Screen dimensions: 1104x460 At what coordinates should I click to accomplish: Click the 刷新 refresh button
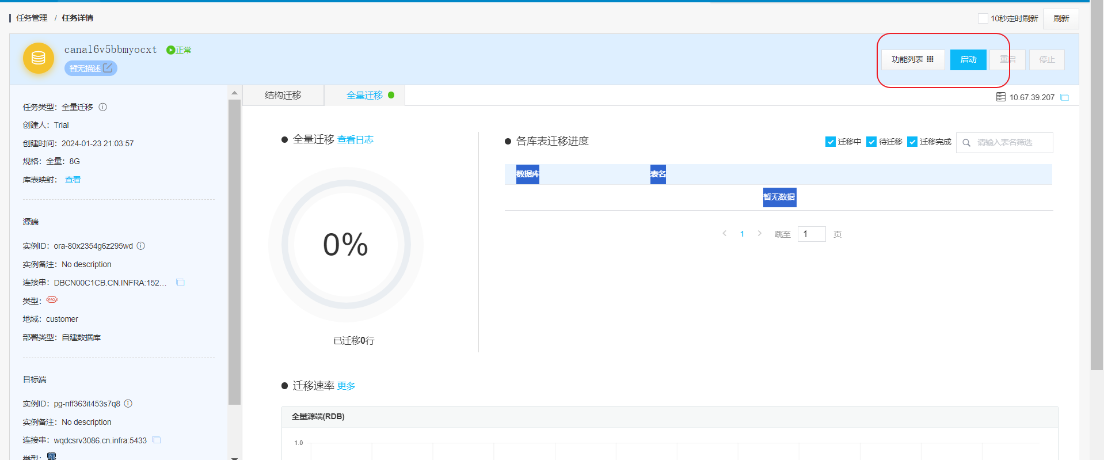coord(1061,19)
